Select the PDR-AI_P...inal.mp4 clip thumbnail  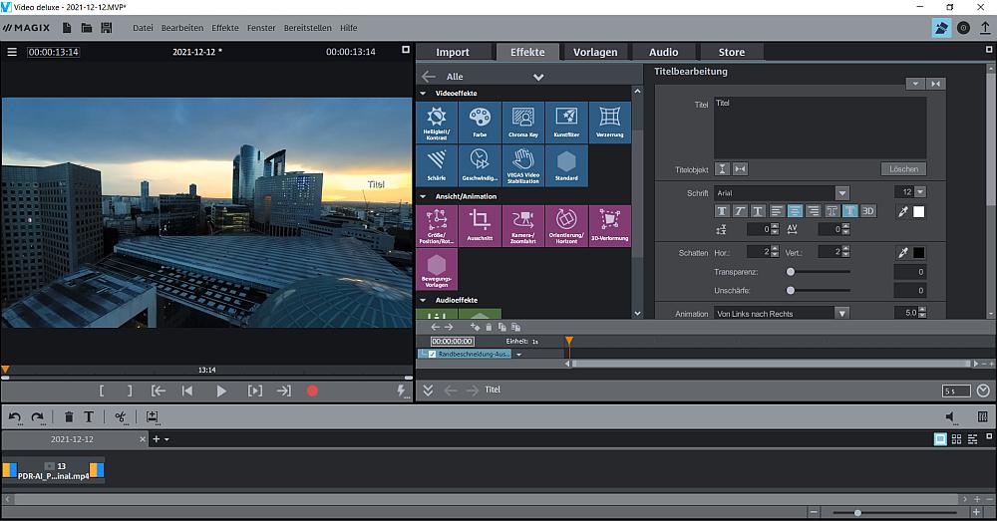54,470
